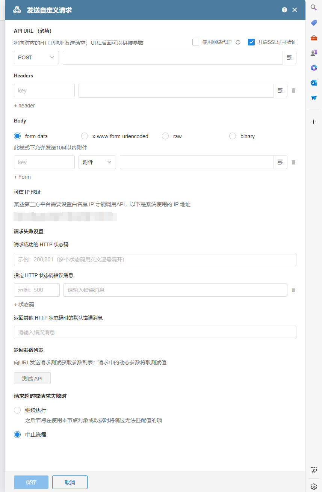Open the screen snip tool icon
Viewport: 322px width, 492px height.
point(314,469)
